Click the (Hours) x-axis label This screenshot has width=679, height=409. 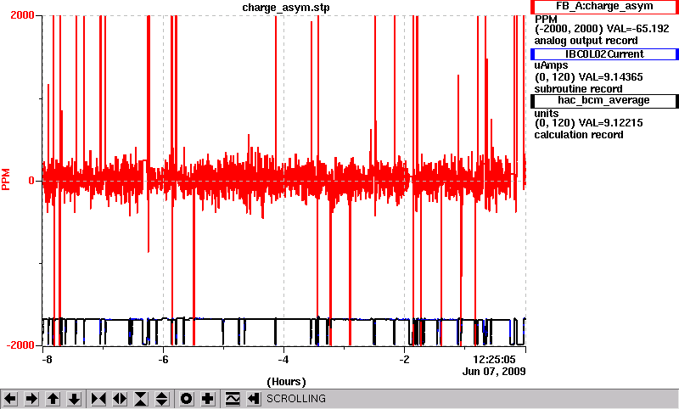pos(286,382)
